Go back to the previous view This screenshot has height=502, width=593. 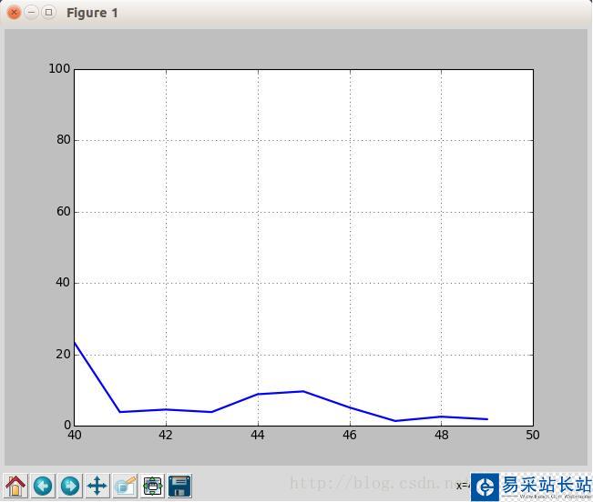43,486
